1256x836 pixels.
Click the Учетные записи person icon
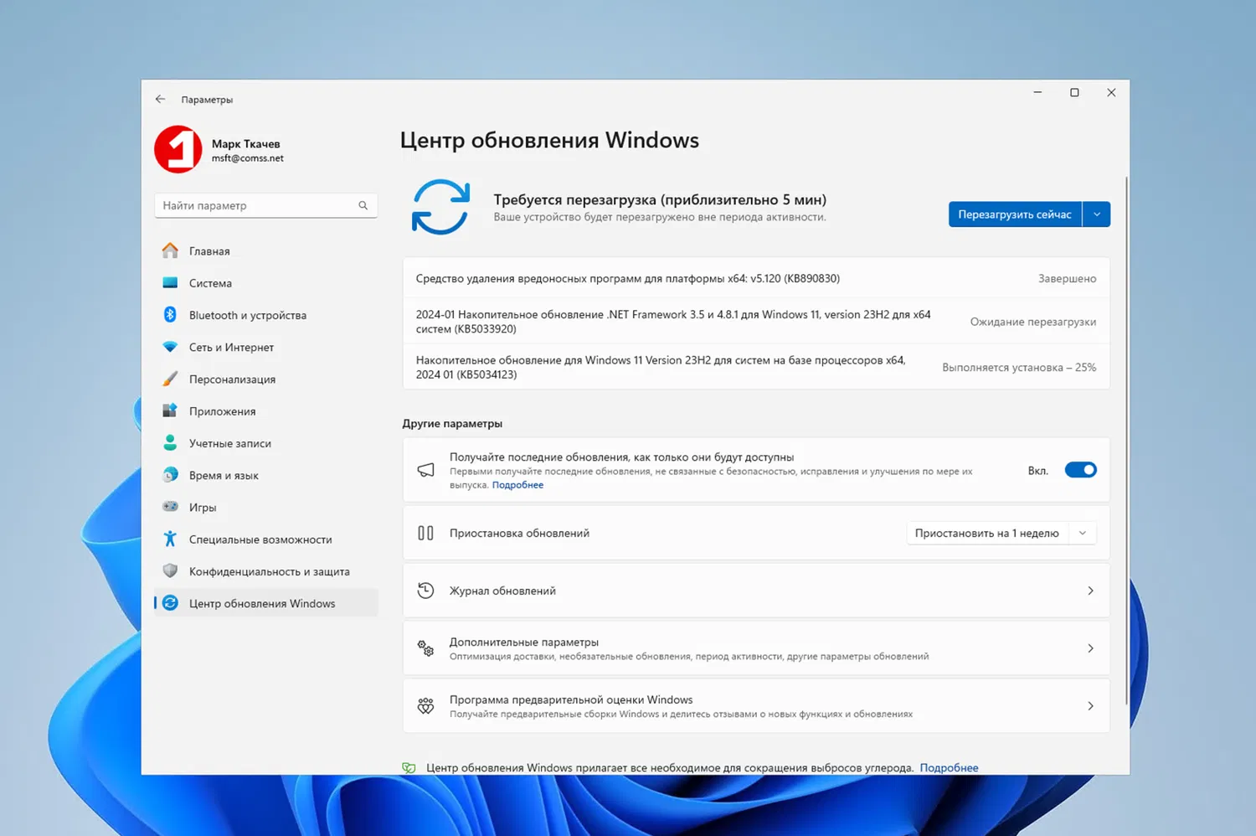coord(170,443)
